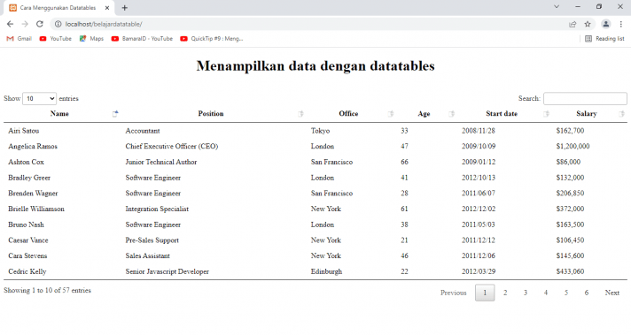Click the Cedric Kelly name cell
This screenshot has width=631, height=335.
click(x=27, y=271)
